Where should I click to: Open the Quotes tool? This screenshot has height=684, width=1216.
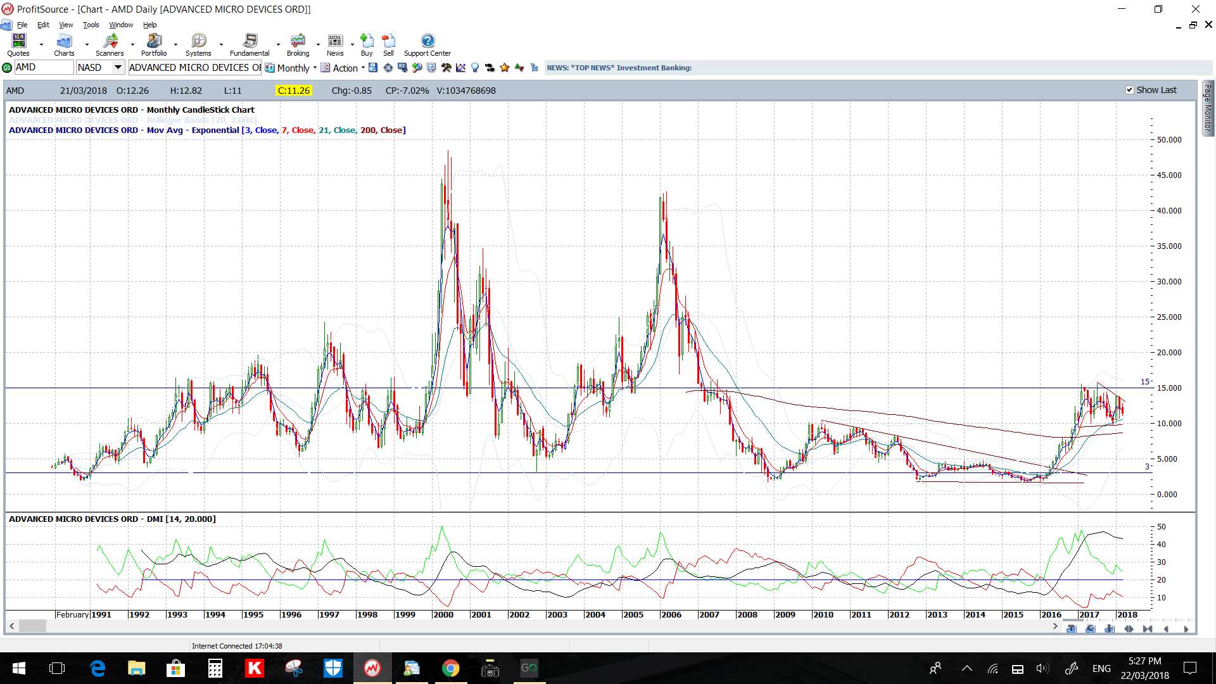[18, 44]
